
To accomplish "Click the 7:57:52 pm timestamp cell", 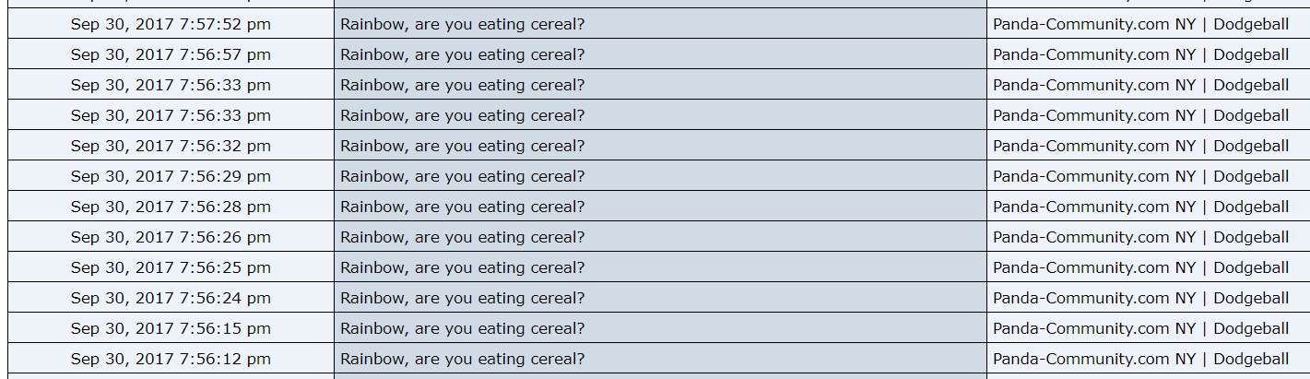I will (x=171, y=24).
